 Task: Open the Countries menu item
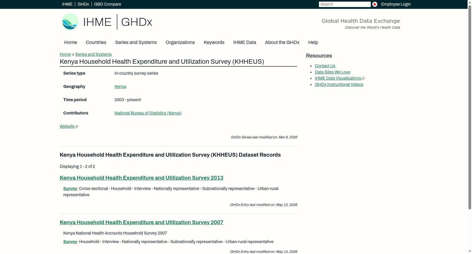click(x=96, y=42)
